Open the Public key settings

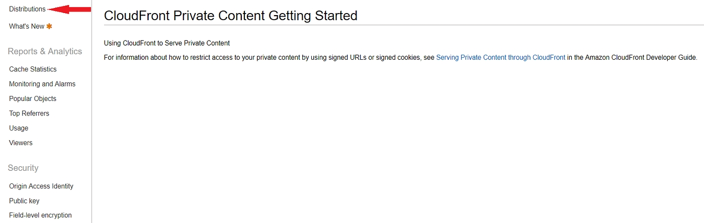pyautogui.click(x=24, y=201)
